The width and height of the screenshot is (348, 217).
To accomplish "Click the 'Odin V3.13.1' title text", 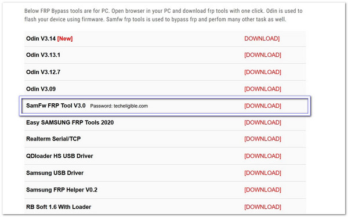I will [43, 55].
